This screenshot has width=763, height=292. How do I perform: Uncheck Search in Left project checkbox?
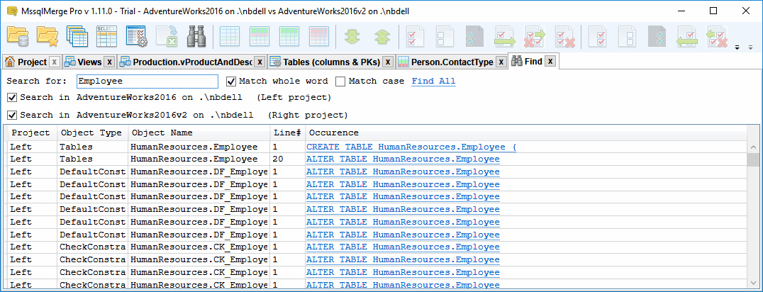click(x=12, y=98)
